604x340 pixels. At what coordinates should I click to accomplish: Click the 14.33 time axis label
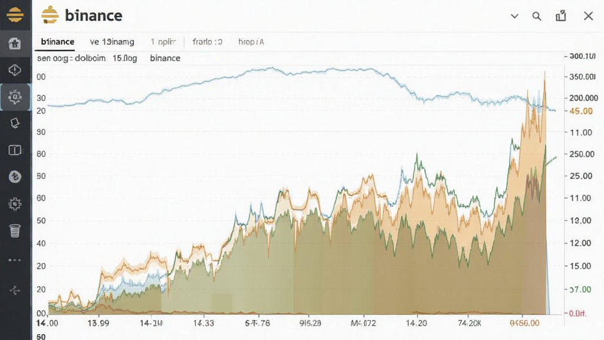tap(203, 323)
